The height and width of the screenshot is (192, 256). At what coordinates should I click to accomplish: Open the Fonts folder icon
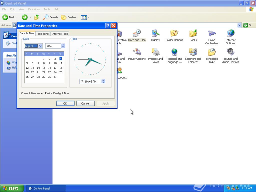coord(193,35)
